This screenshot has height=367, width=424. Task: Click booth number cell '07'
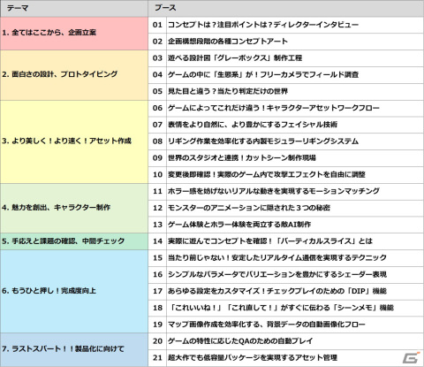pyautogui.click(x=157, y=125)
